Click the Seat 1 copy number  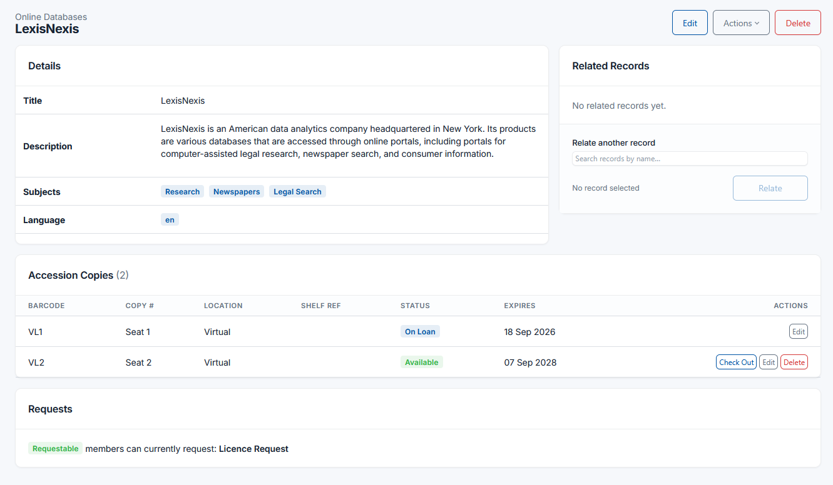point(138,332)
